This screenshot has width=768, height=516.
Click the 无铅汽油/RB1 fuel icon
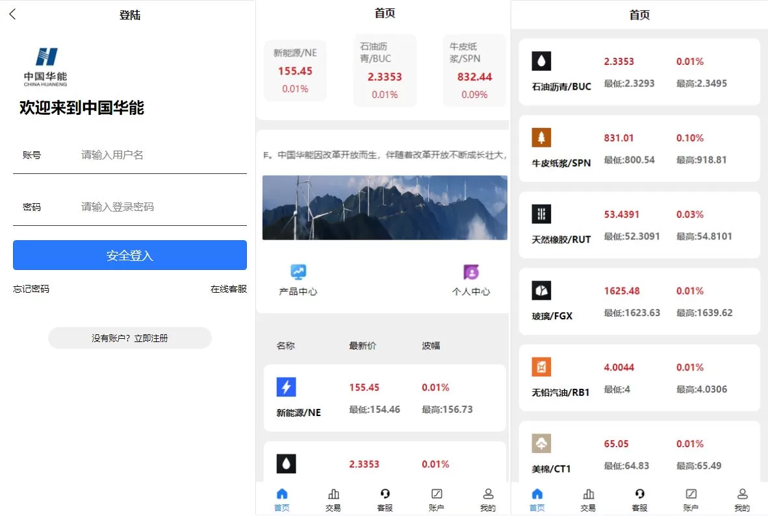541,367
